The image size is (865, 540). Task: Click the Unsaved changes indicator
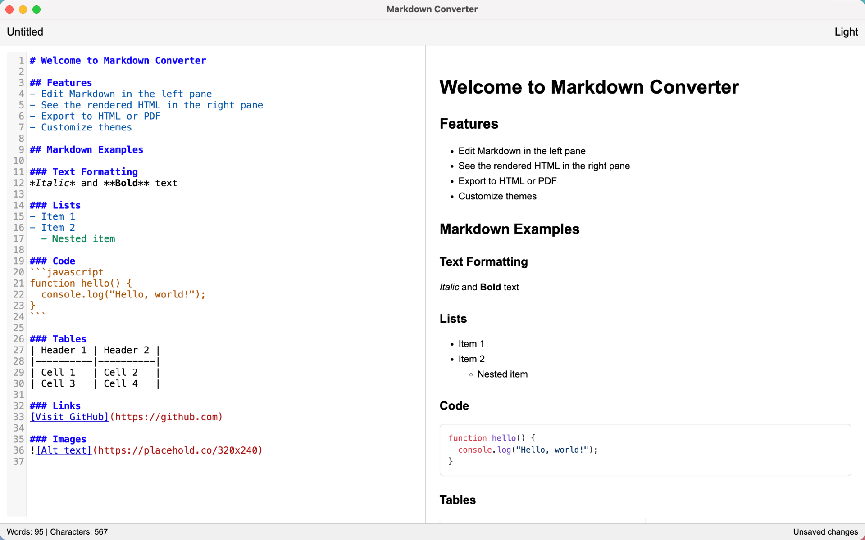pos(824,531)
